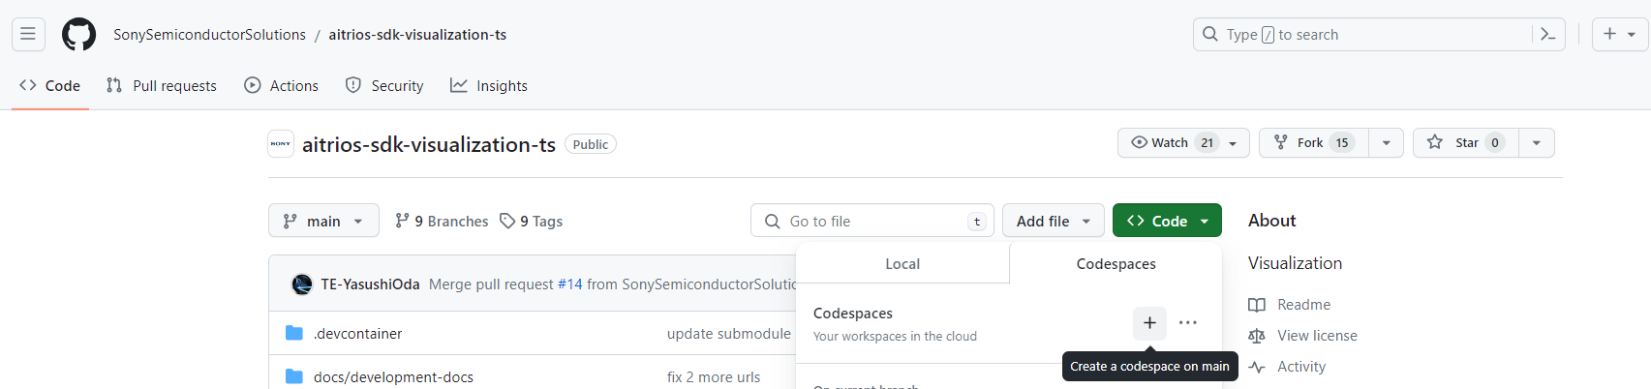Click the Sony organization avatar
This screenshot has width=1651, height=389.
281,144
